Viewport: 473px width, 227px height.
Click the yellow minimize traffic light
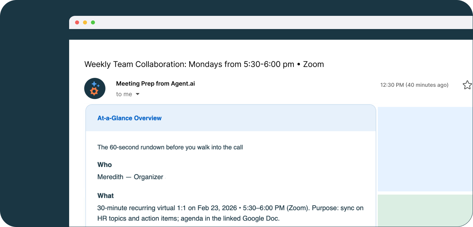85,22
